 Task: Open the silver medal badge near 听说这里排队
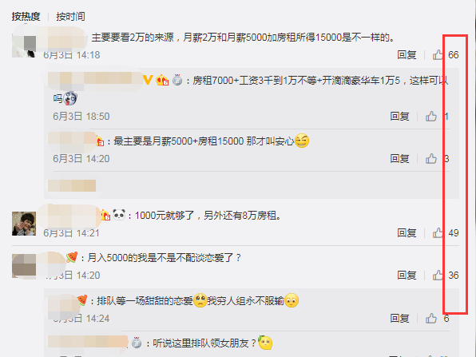pos(137,343)
